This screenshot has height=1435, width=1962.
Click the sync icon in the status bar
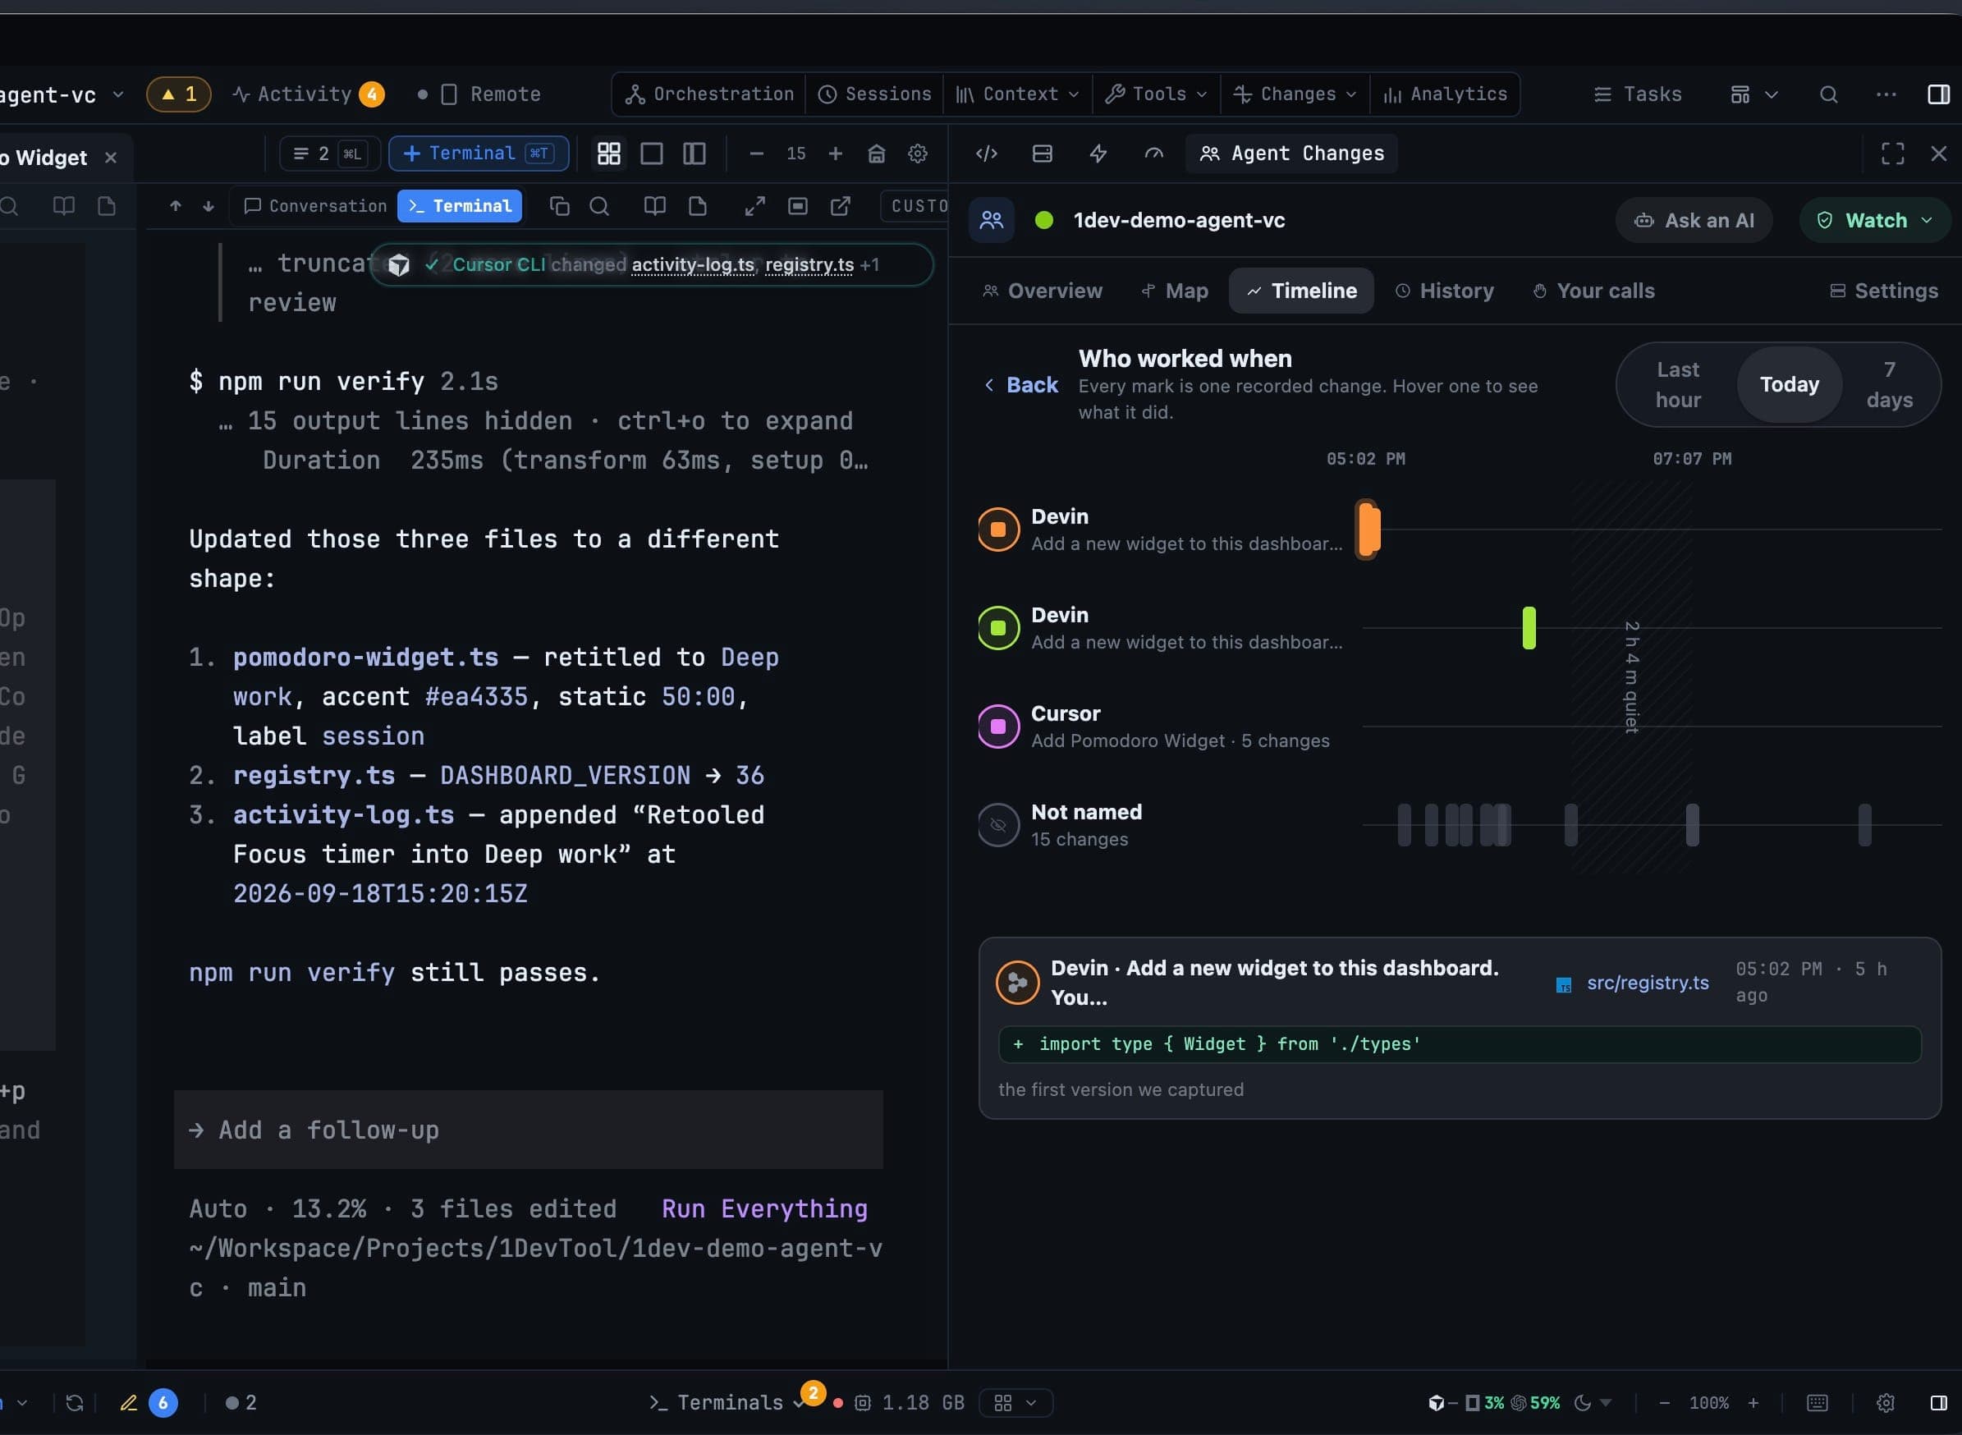click(x=75, y=1403)
